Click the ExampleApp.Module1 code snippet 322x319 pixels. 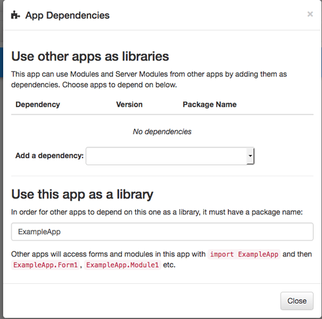122,265
